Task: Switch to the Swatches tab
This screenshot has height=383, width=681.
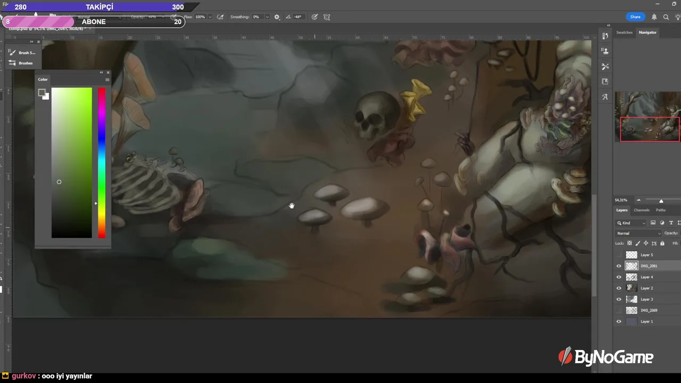Action: click(624, 32)
